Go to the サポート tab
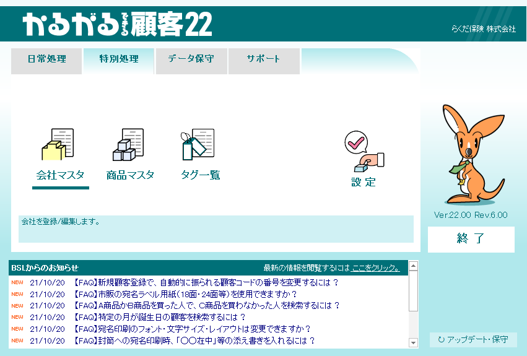 (264, 61)
